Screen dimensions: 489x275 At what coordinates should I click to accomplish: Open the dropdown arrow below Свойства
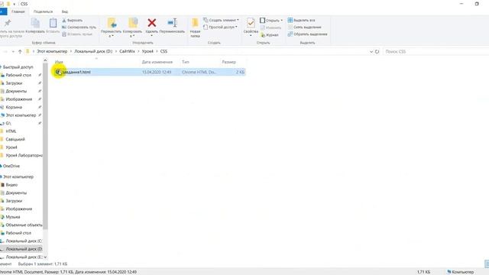coord(251,36)
